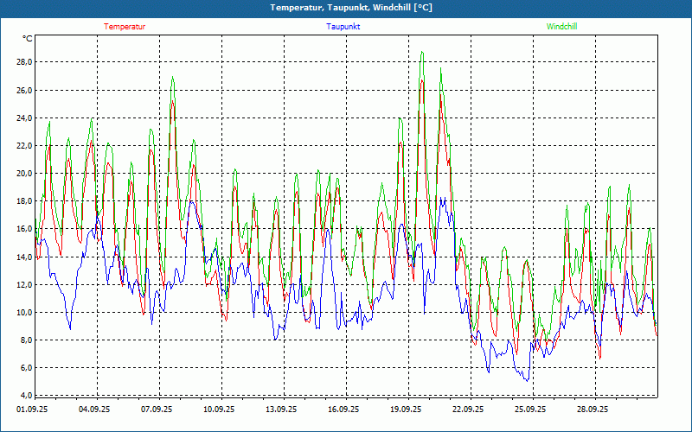Select the 10.09.25 date label
This screenshot has height=432, width=692.
[219, 410]
